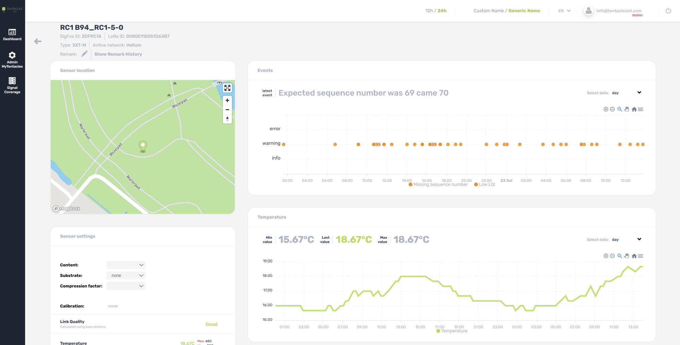
Task: Switch time format to 12h
Action: point(429,11)
